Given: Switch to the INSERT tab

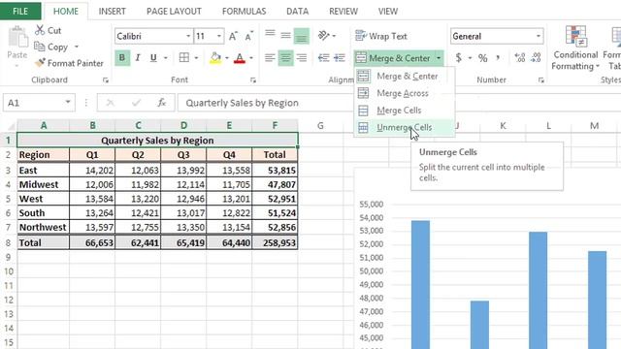Looking at the screenshot, I should [x=113, y=12].
